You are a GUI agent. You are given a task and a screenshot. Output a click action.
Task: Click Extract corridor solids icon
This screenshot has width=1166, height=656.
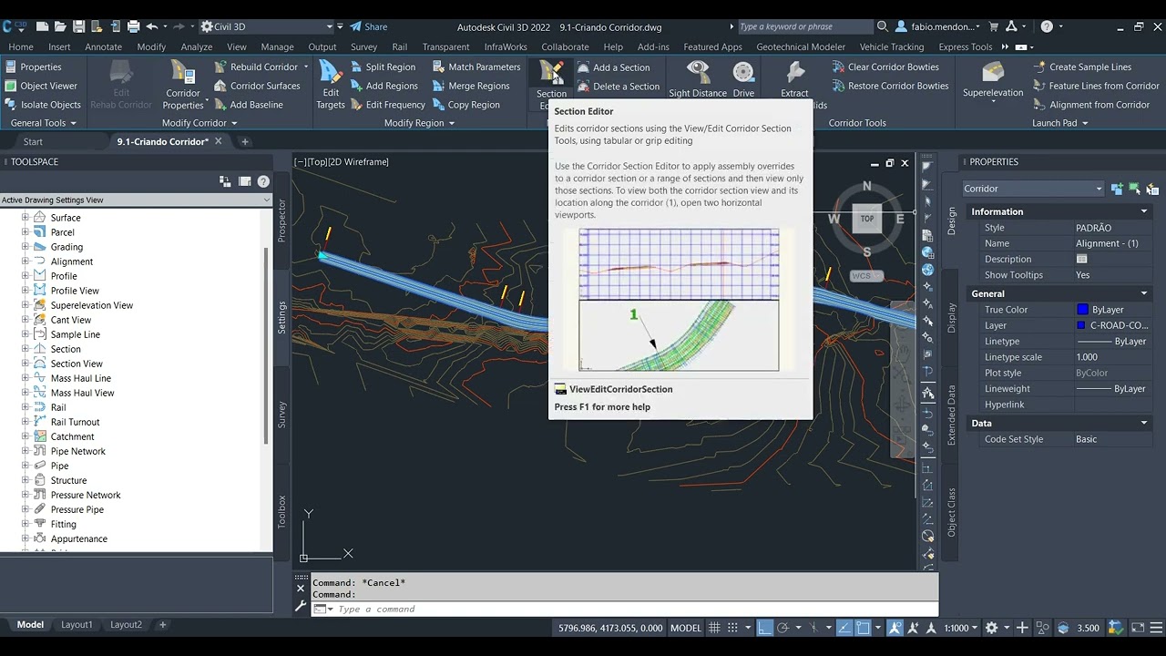coord(794,73)
